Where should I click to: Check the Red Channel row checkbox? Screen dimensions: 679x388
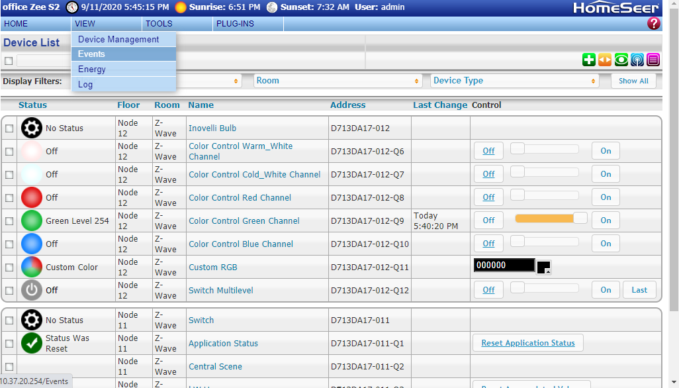[x=9, y=198]
